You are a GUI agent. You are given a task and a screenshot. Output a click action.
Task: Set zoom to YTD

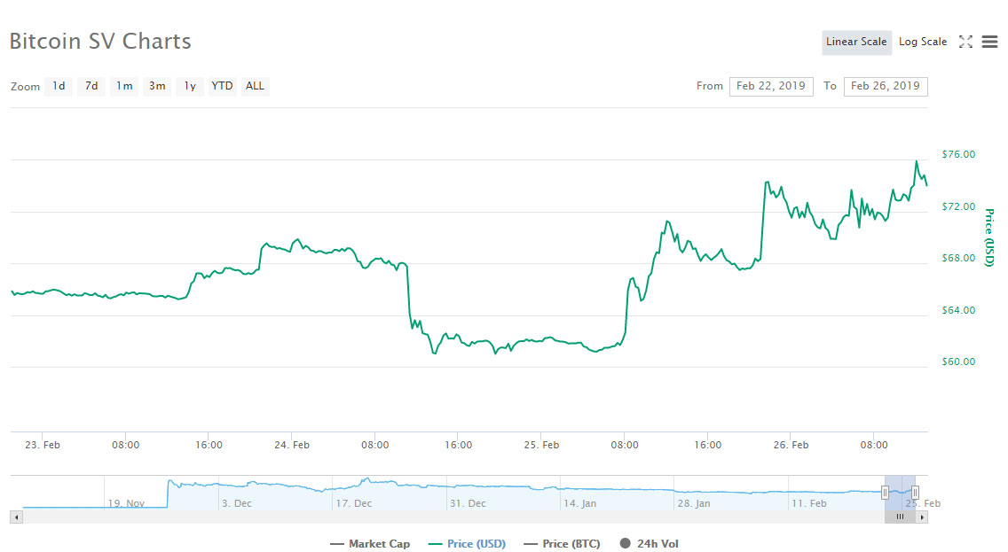(x=222, y=86)
